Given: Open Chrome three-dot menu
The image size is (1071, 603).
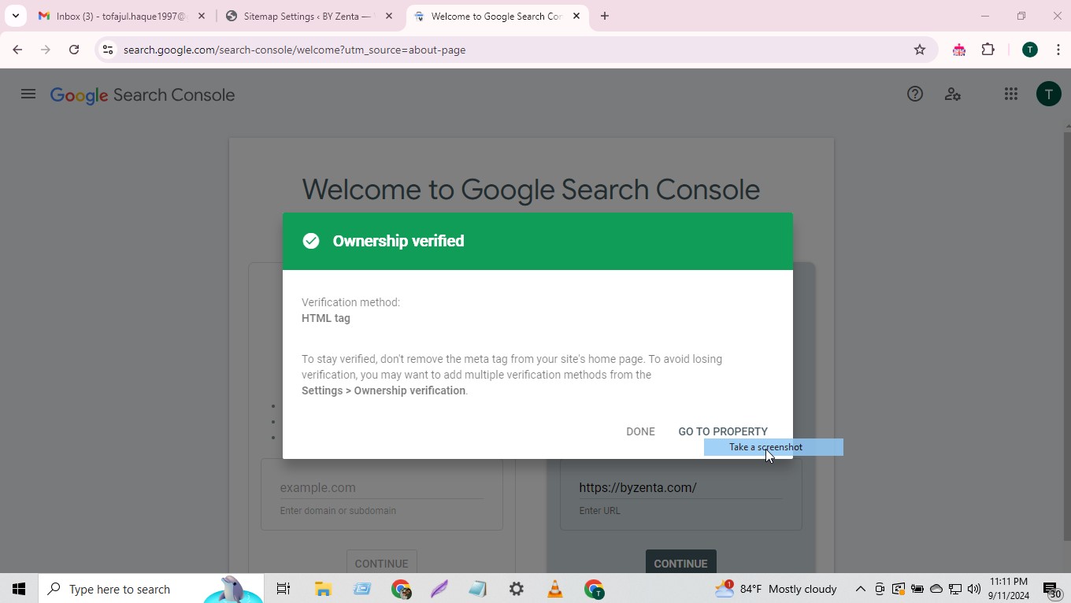Looking at the screenshot, I should 1058,50.
